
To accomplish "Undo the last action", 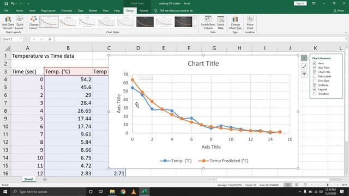I will pos(13,4).
